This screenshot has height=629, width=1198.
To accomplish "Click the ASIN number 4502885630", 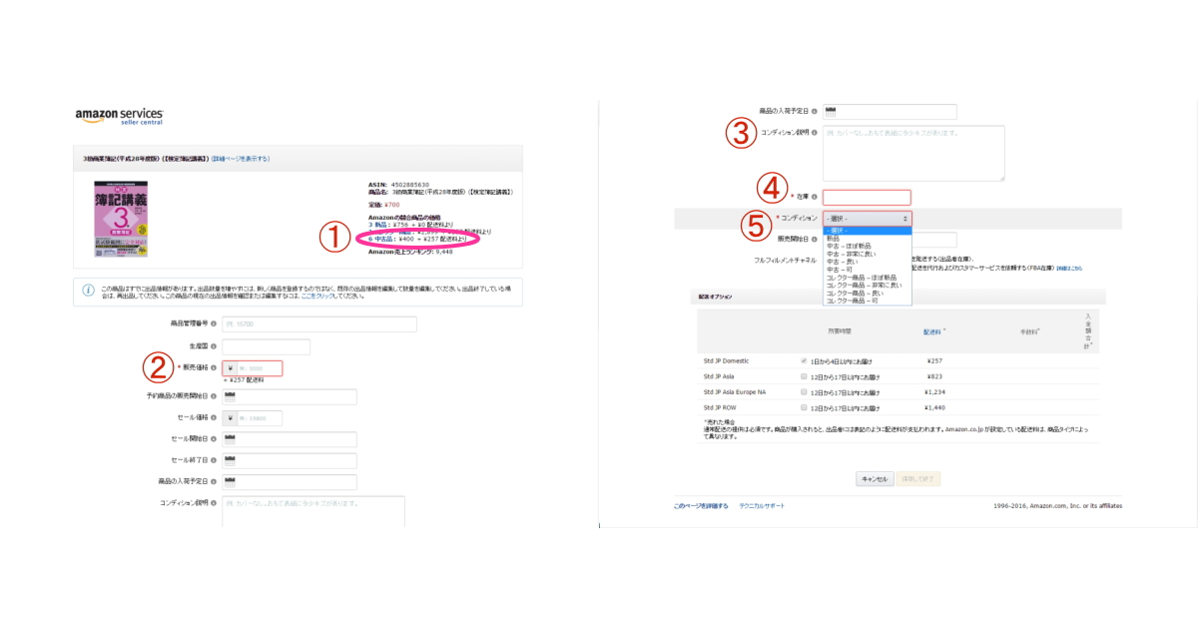I will (x=410, y=185).
